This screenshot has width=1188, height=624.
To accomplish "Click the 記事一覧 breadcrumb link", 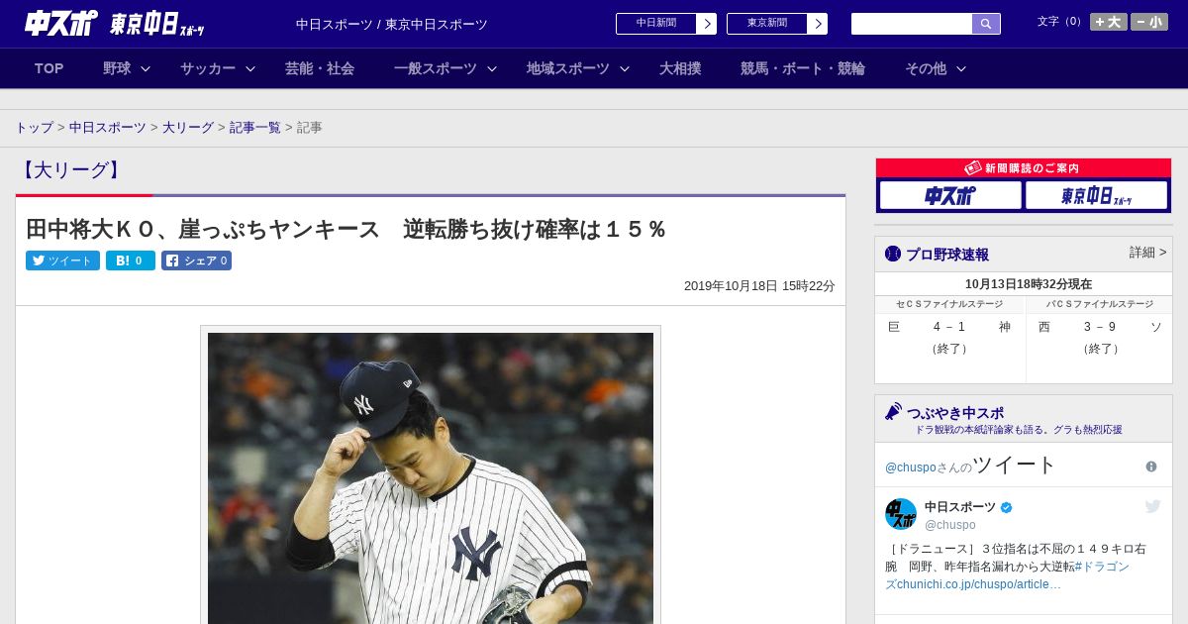I will tap(255, 128).
